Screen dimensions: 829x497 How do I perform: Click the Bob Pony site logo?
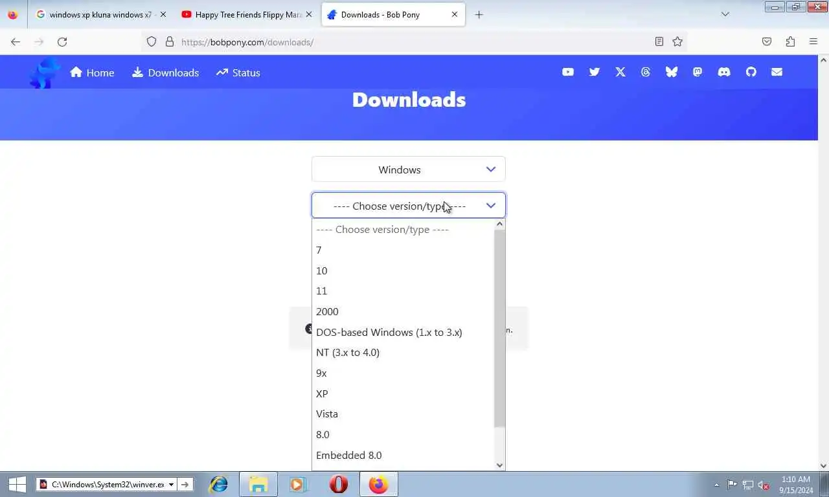click(45, 72)
